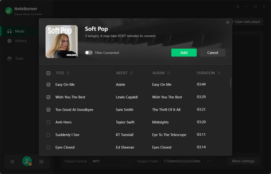Click artist name Lewis Capaldi
The image size is (271, 174).
[127, 97]
